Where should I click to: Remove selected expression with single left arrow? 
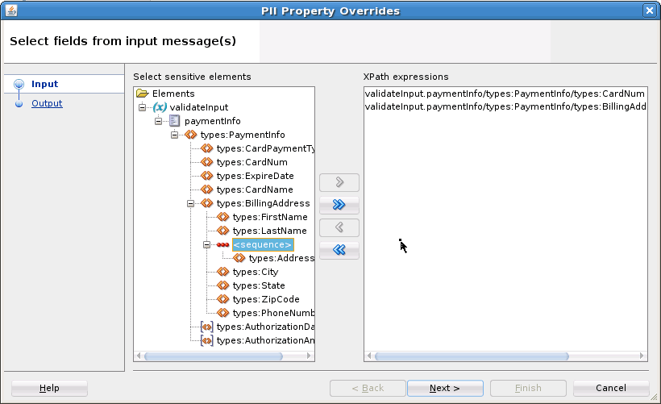coord(339,227)
